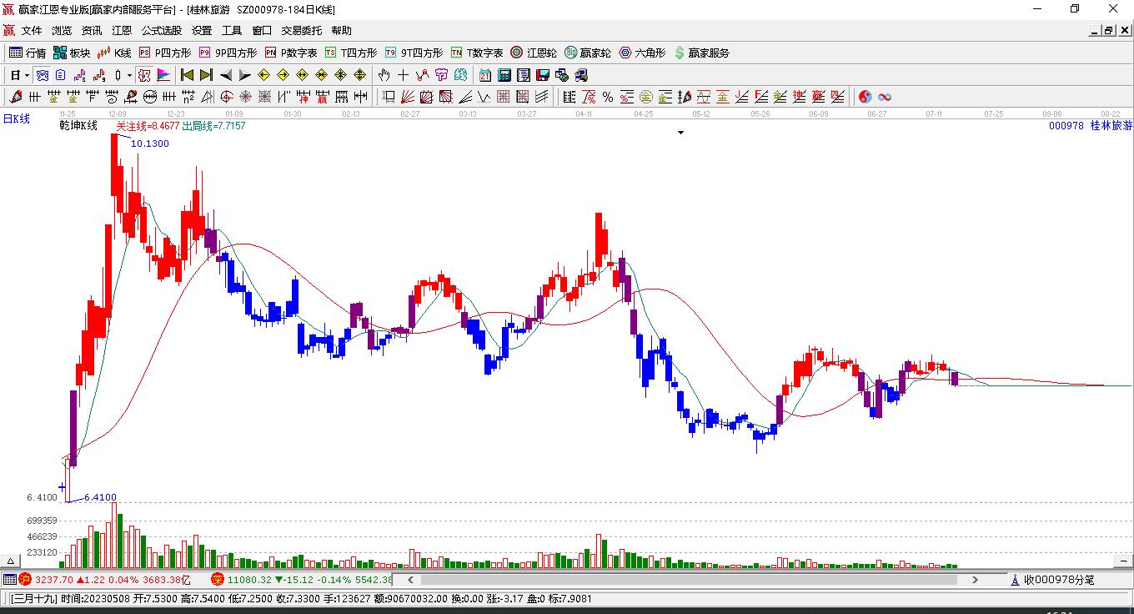Open the 六角形 hexagon tool
Viewport: 1134px width, 614px height.
tap(642, 53)
